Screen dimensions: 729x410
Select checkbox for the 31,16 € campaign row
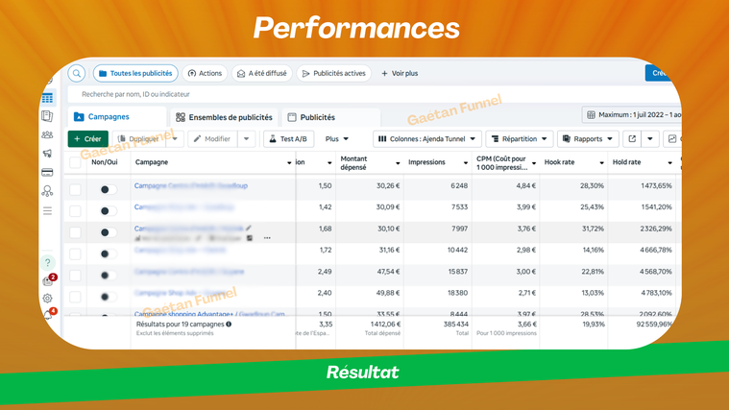point(75,253)
